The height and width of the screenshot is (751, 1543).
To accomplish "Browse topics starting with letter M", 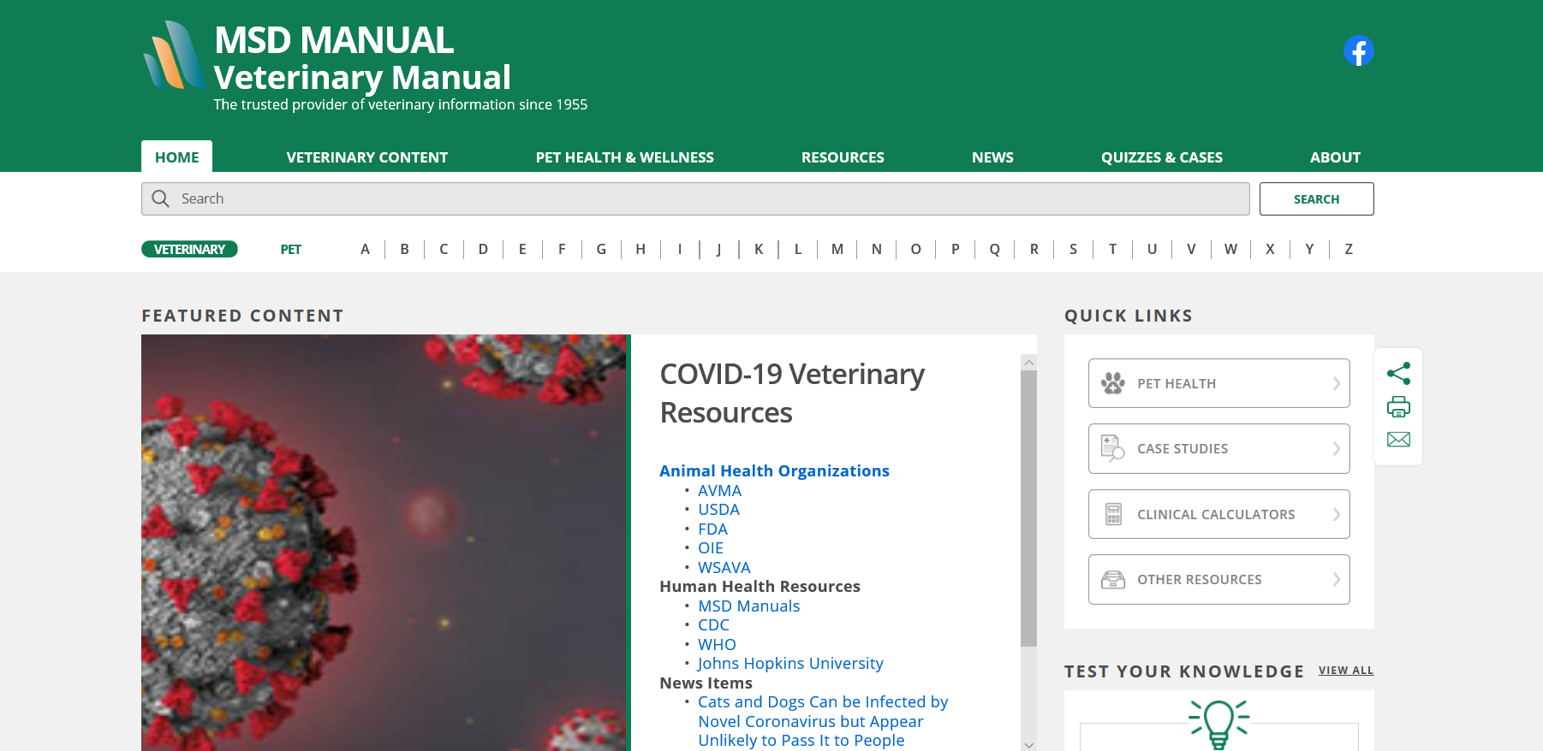I will pos(837,249).
